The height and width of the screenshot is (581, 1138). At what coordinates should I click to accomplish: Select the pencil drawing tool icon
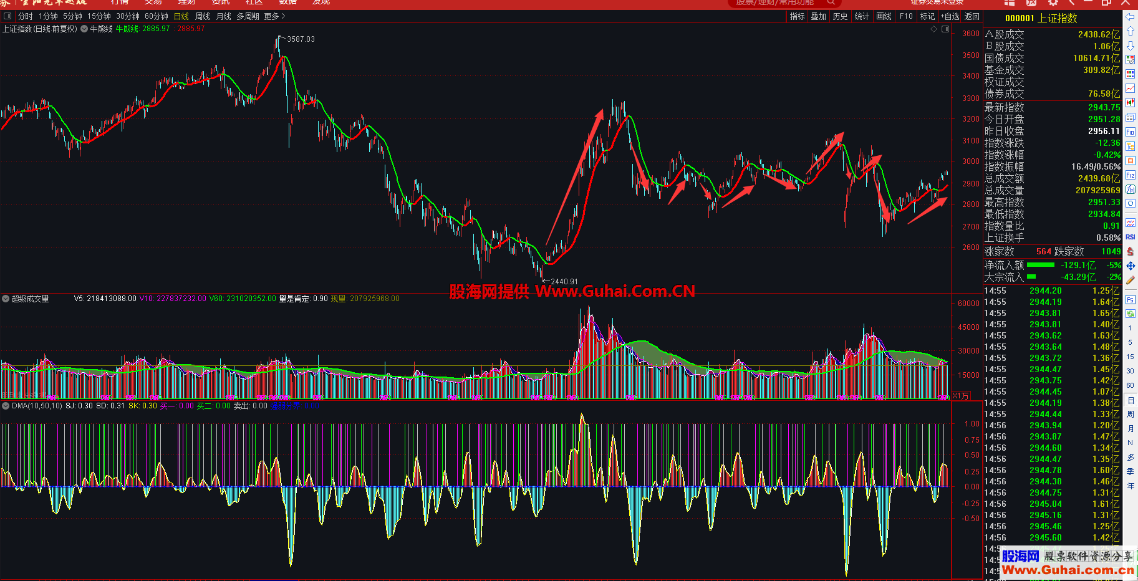1130,280
